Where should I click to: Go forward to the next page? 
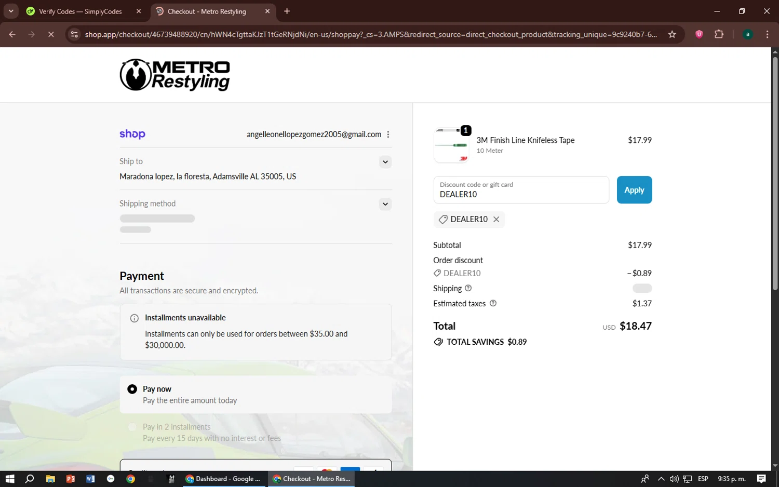pyautogui.click(x=32, y=34)
